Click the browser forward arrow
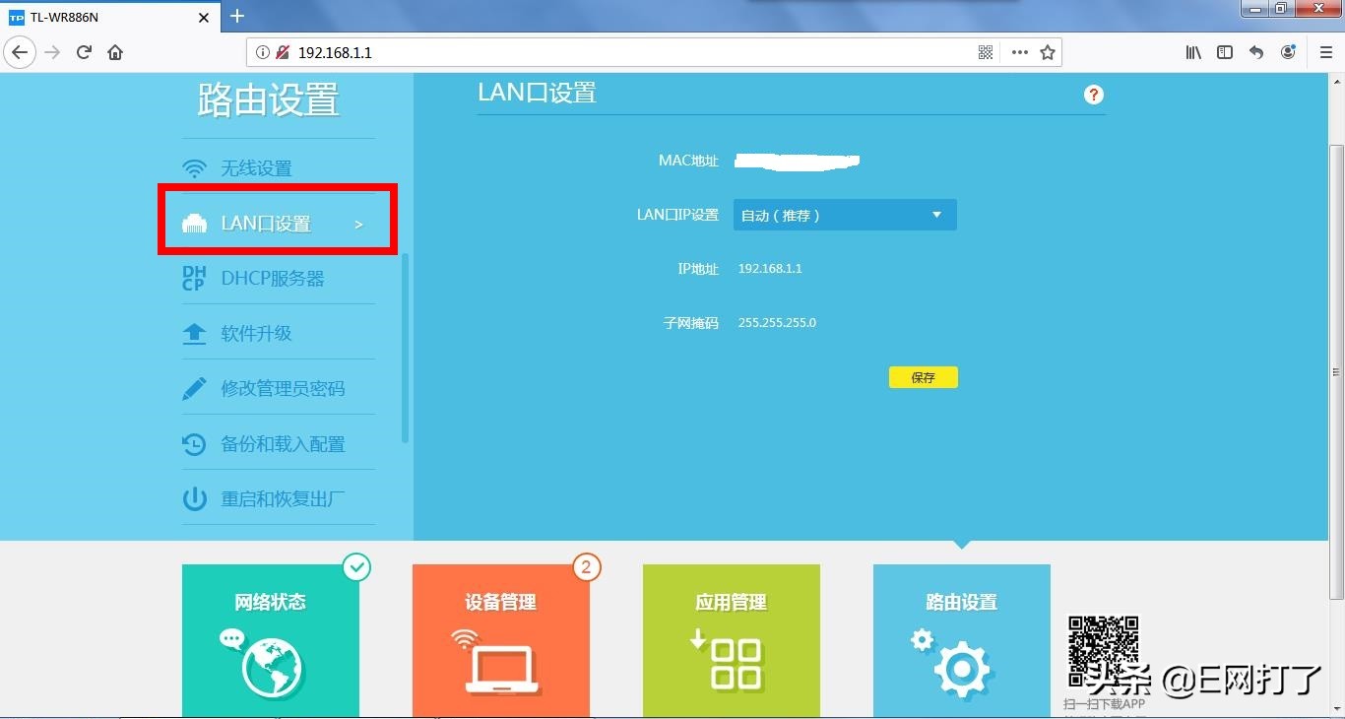The height and width of the screenshot is (719, 1345). pyautogui.click(x=52, y=52)
